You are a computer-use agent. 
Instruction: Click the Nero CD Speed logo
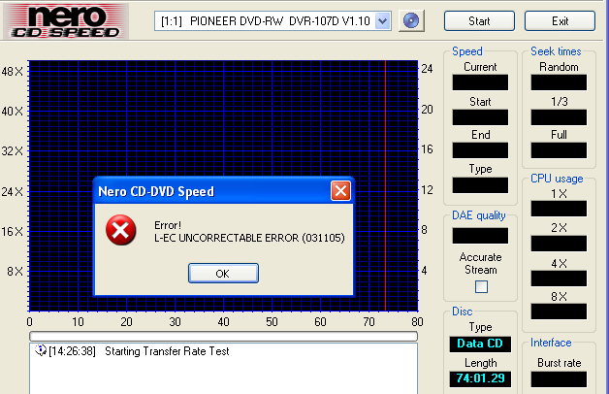pos(66,21)
